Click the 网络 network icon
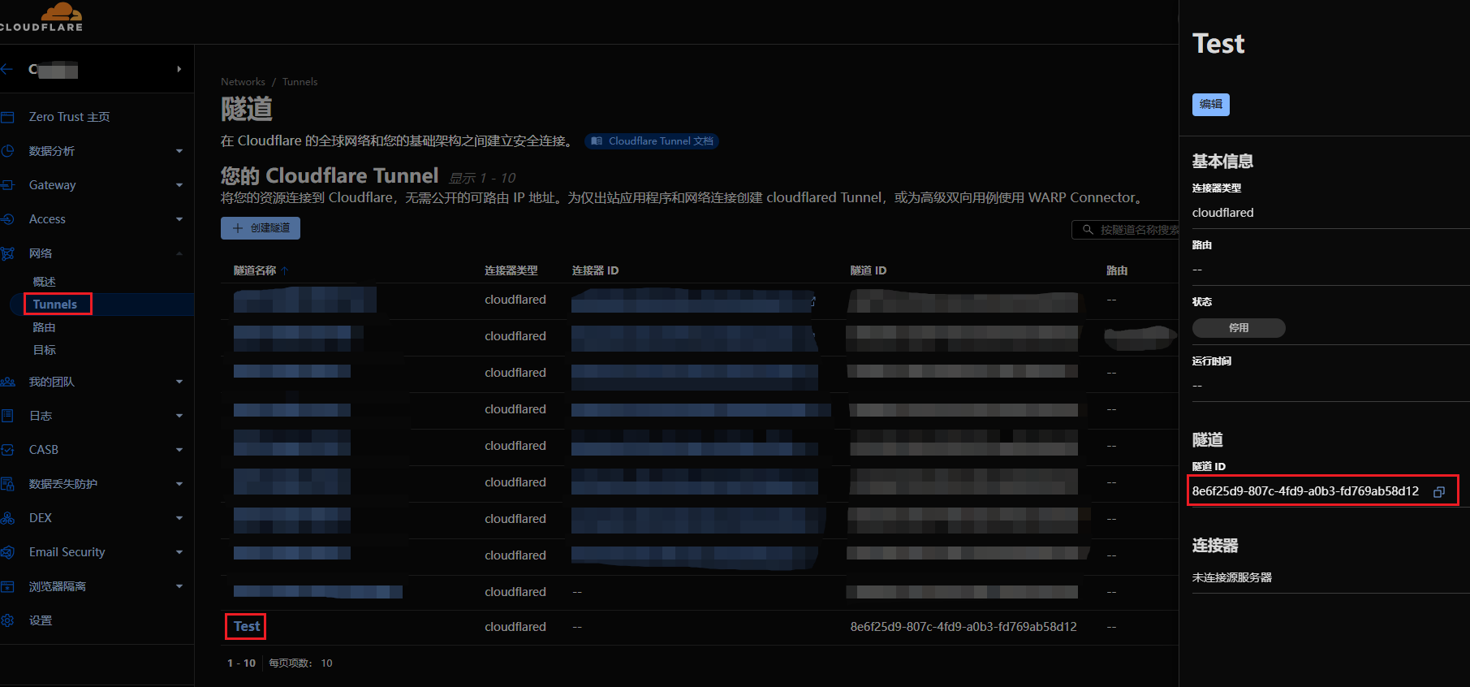 7,253
